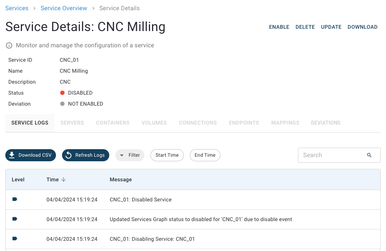Open the Filter dropdown

click(130, 155)
